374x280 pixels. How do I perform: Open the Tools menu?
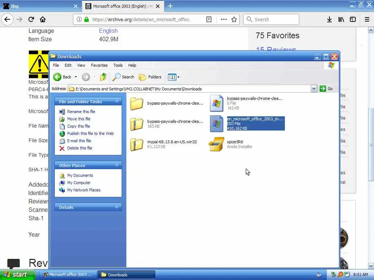118,65
